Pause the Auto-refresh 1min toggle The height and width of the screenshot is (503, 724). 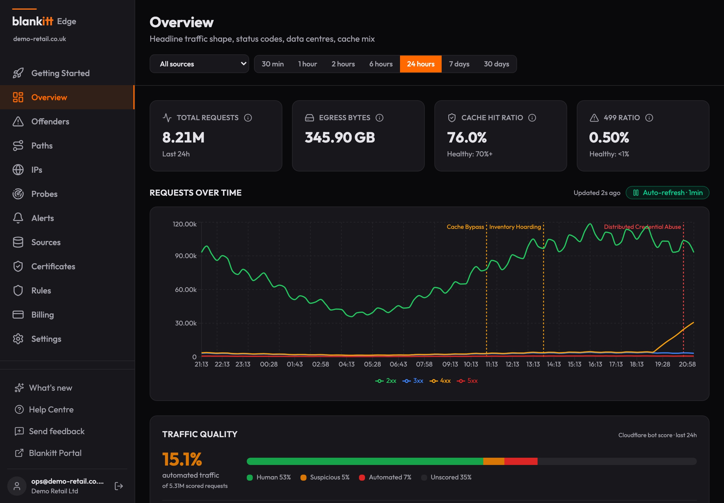click(x=667, y=193)
